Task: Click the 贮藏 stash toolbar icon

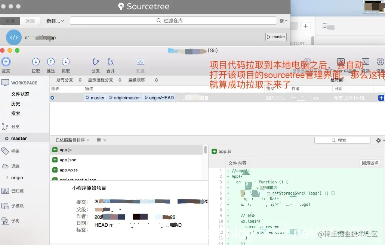Action: click(141, 62)
